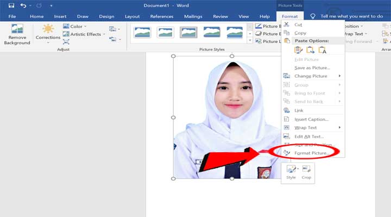Screen dimensions: 391x217
Task: Click the Save icon in the title bar
Action: pyautogui.click(x=11, y=5)
